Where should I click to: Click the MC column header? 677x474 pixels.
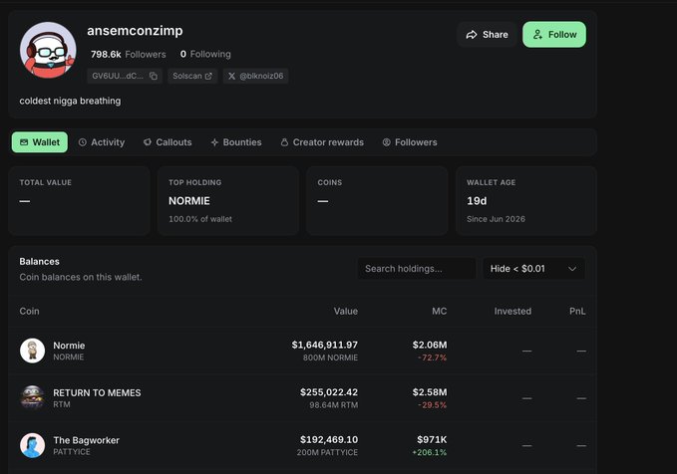click(440, 311)
